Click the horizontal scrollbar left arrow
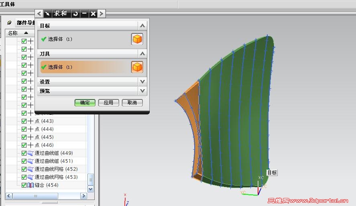 [x=9, y=196]
